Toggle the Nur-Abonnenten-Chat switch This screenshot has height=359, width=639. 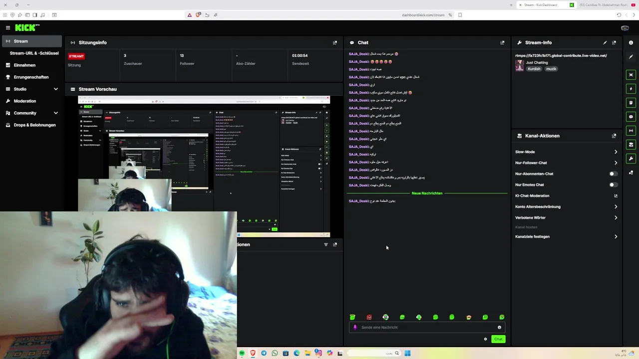[x=613, y=174]
